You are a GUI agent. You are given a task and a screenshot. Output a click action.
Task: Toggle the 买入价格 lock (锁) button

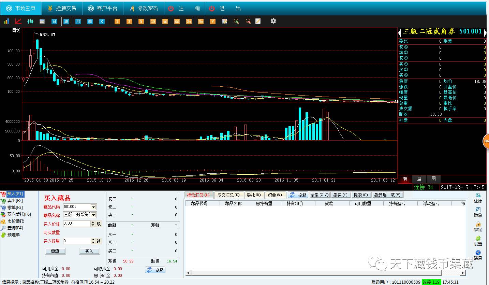pyautogui.click(x=99, y=224)
